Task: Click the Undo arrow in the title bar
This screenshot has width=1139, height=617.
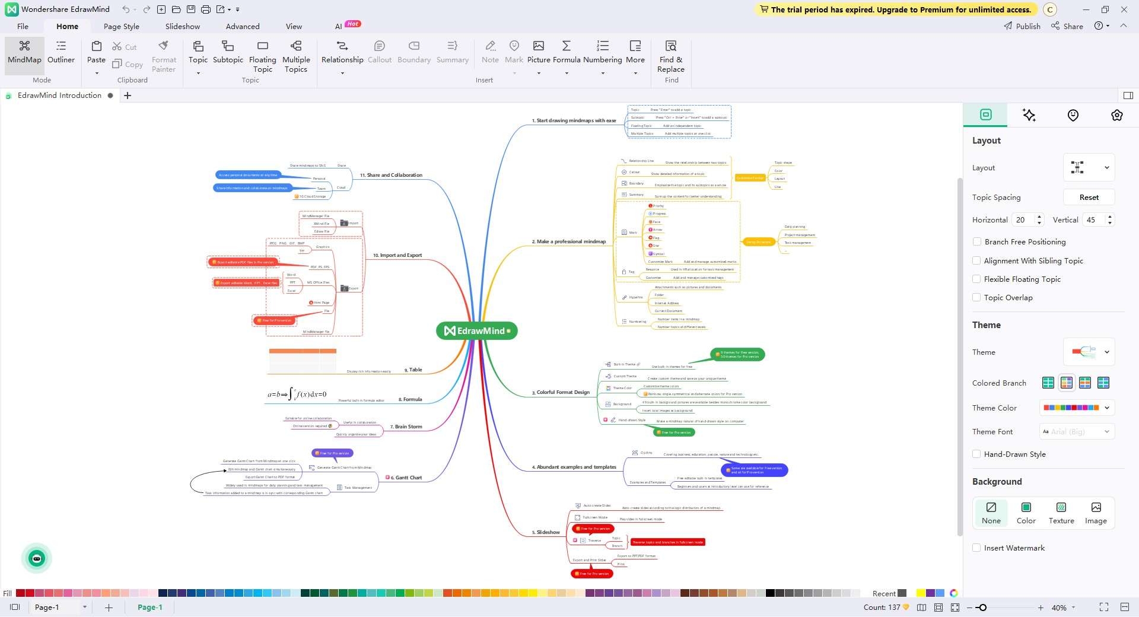Action: [x=126, y=9]
